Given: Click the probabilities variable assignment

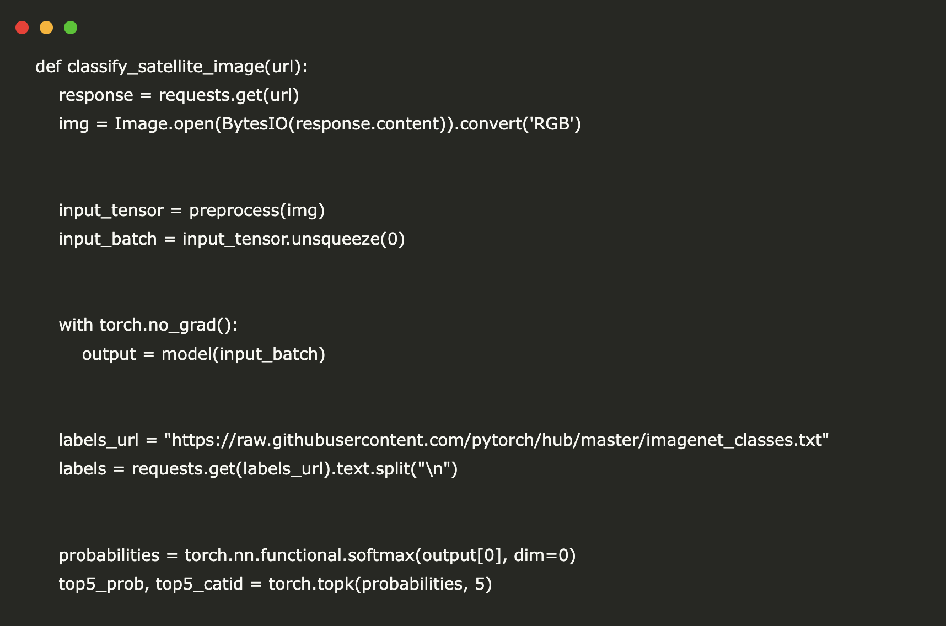Looking at the screenshot, I should 109,555.
